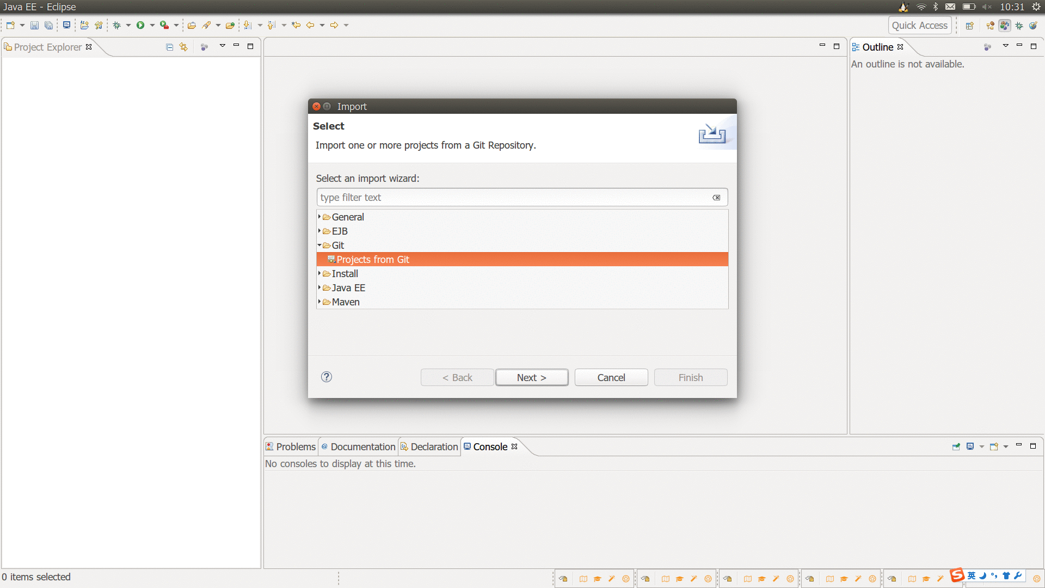Click the Sogou input method S icon
1045x588 pixels.
957,575
